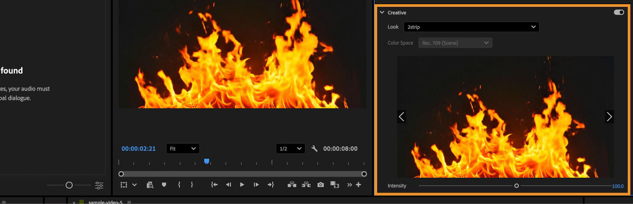Click the left handle of the zoom scroll bar
Screen dimensions: 633x204
(121, 174)
